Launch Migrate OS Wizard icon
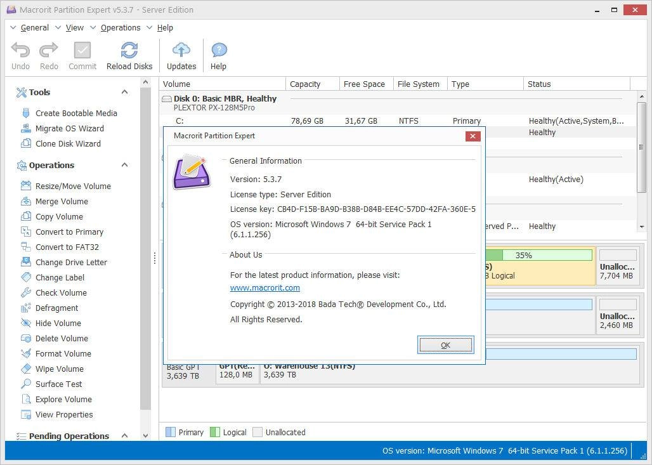This screenshot has height=465, width=652. (26, 129)
